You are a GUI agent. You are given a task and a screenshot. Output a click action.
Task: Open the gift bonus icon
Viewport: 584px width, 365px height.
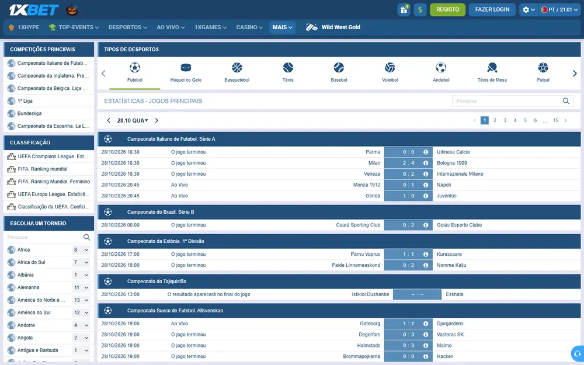point(404,10)
